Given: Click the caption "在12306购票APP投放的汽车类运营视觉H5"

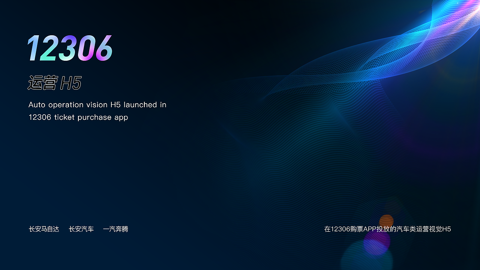Looking at the screenshot, I should (388, 229).
